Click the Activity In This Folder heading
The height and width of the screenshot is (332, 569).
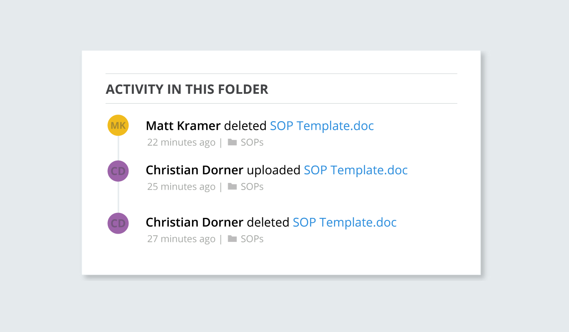pyautogui.click(x=187, y=89)
